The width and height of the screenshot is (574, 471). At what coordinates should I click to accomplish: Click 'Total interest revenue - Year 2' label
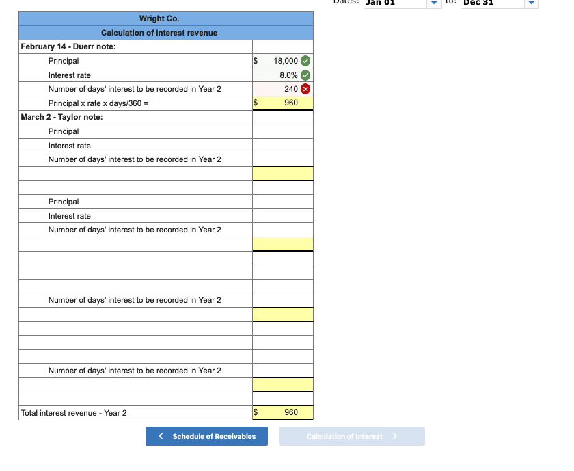click(74, 413)
